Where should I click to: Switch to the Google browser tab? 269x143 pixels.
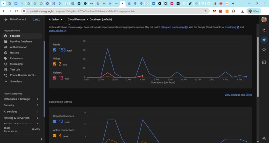10,3
